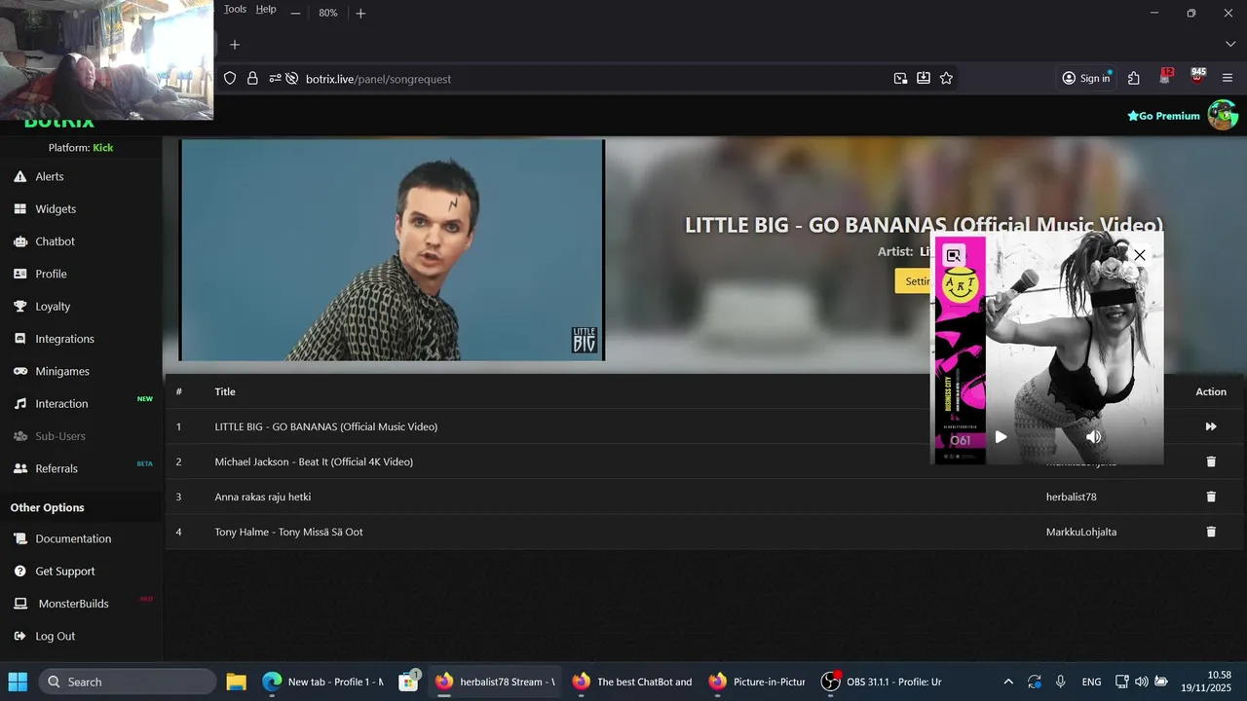Open a new tab with plus button
Image resolution: width=1247 pixels, height=701 pixels.
pyautogui.click(x=234, y=45)
